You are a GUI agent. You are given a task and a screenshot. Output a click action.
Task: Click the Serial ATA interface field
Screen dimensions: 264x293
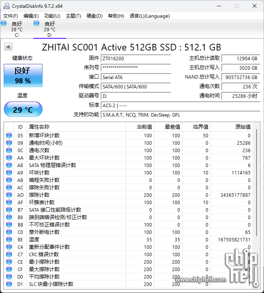pos(136,77)
